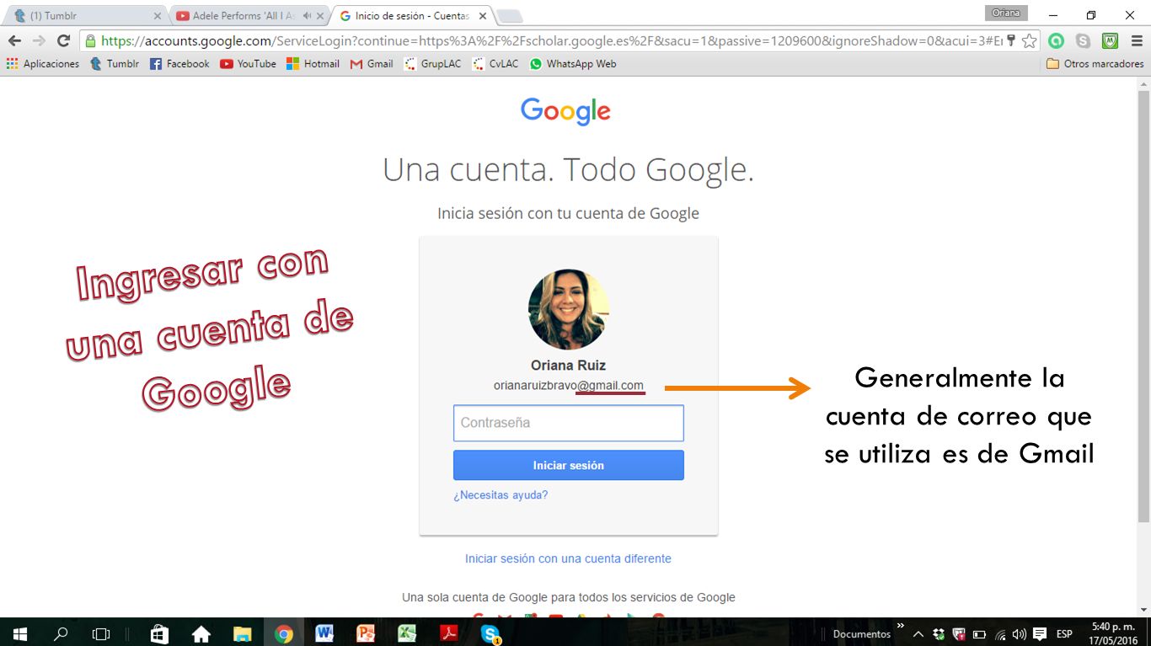Click the Oriana profile button in title bar
The width and height of the screenshot is (1151, 646).
click(1006, 13)
